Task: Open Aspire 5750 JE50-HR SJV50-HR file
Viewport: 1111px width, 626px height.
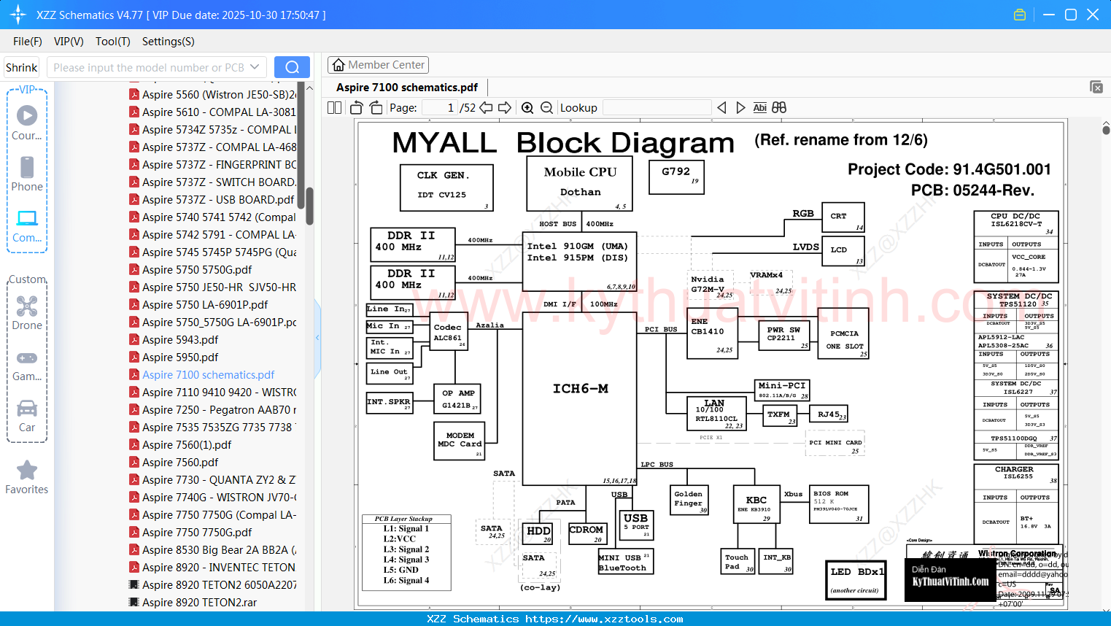Action: 219,287
